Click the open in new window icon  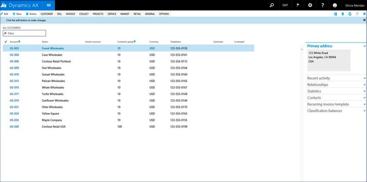click(x=357, y=14)
